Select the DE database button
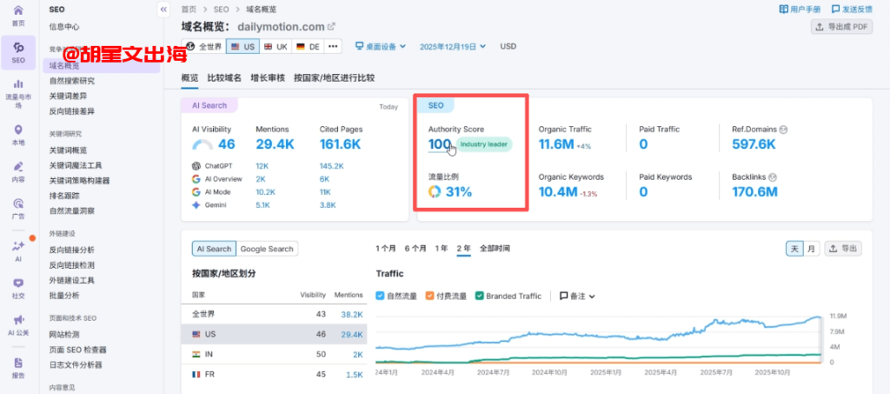Screen dimensions: 890x394 pos(309,47)
